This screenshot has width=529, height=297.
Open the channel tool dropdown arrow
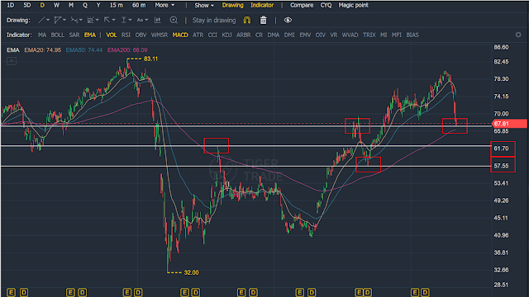coord(64,20)
